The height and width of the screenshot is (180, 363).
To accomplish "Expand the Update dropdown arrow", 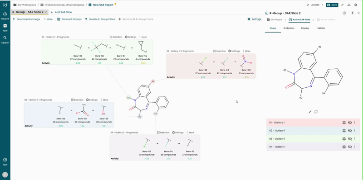I will (323, 5).
